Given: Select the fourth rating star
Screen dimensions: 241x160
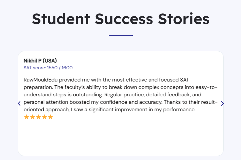Looking at the screenshot, I should click(x=44, y=117).
